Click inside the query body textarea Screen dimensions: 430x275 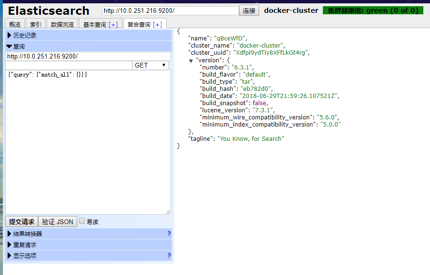tap(88, 142)
